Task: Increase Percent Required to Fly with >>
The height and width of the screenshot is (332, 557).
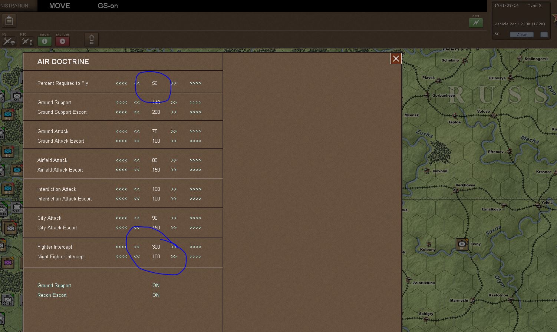Action: (174, 83)
